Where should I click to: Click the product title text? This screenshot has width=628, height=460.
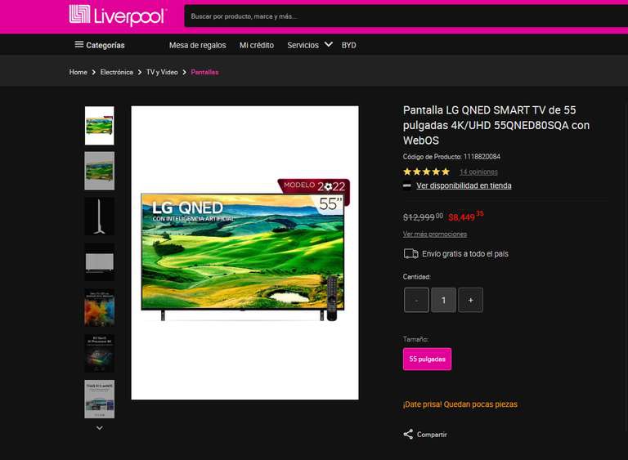(496, 125)
